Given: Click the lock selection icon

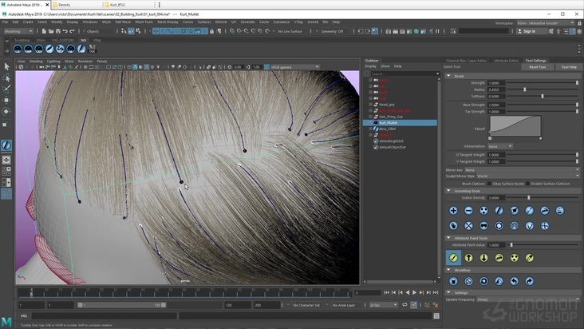Looking at the screenshot, I should click(211, 31).
